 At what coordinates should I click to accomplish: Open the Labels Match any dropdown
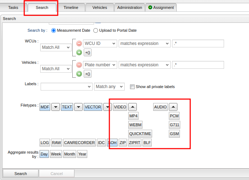coord(109,87)
